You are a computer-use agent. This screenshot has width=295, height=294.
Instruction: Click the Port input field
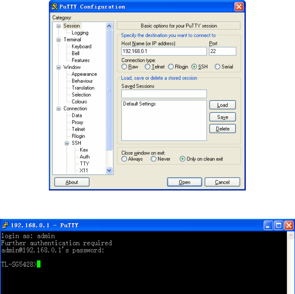[x=223, y=51]
